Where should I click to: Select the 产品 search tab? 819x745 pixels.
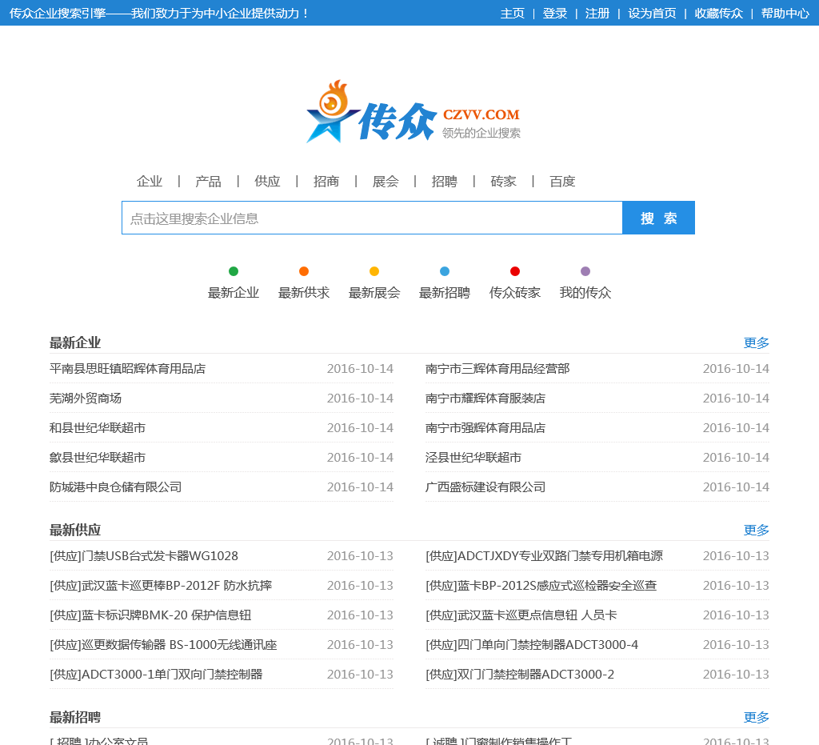[209, 182]
